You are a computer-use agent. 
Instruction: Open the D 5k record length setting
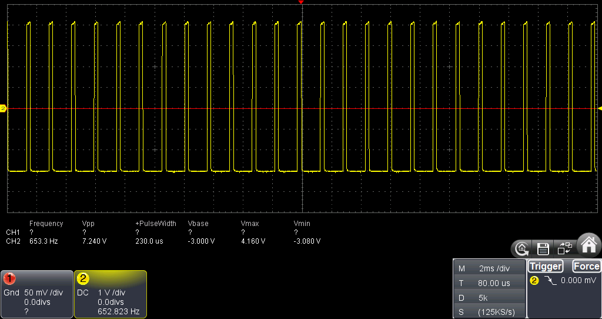coord(489,297)
